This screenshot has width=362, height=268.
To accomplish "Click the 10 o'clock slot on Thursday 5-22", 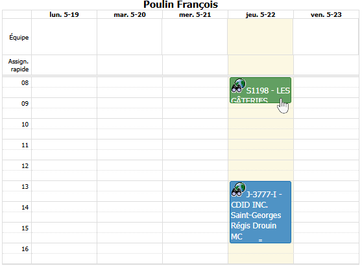I will tap(261, 128).
